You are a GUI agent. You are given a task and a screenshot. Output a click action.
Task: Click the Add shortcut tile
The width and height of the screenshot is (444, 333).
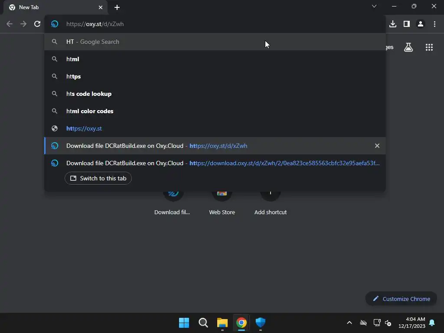pos(271,202)
